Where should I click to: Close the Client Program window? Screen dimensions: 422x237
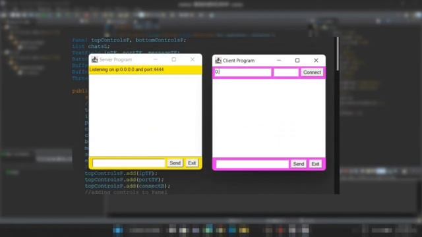(316, 61)
